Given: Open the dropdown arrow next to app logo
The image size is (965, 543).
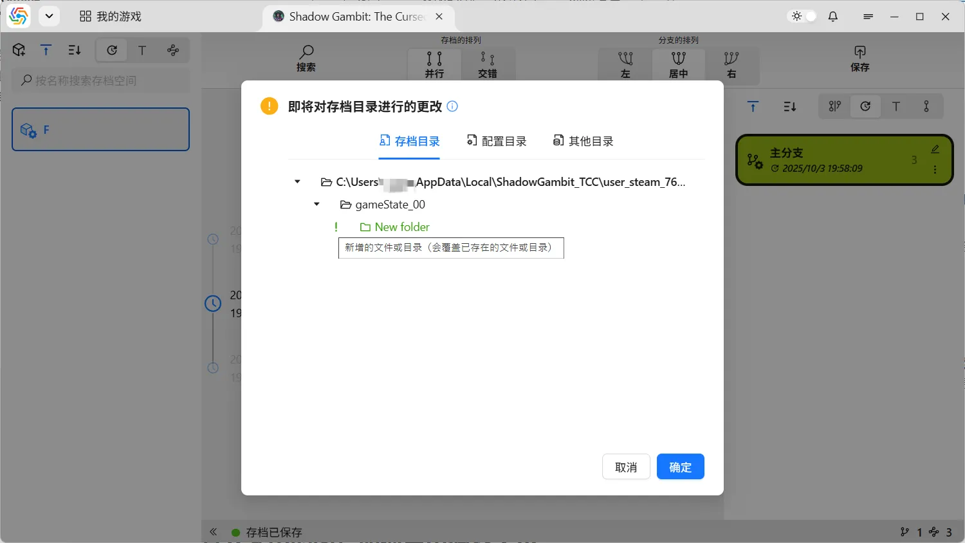Looking at the screenshot, I should click(49, 17).
